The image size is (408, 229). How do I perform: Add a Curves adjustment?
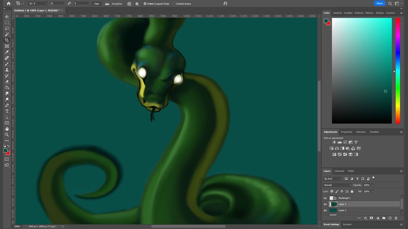(345, 142)
